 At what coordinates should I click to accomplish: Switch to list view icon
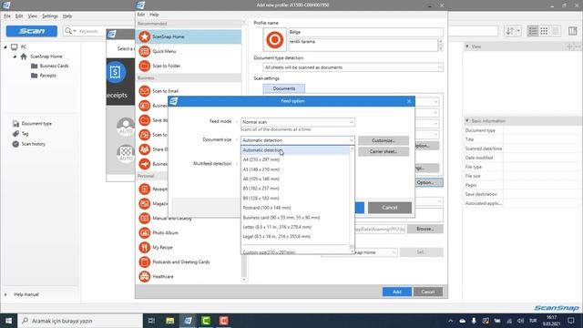coord(533,31)
